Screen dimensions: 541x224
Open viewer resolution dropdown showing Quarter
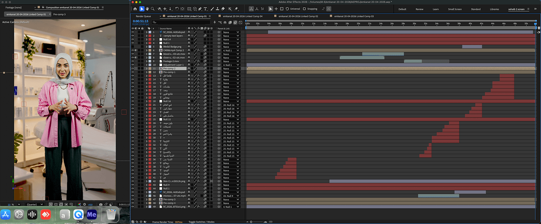pos(35,204)
